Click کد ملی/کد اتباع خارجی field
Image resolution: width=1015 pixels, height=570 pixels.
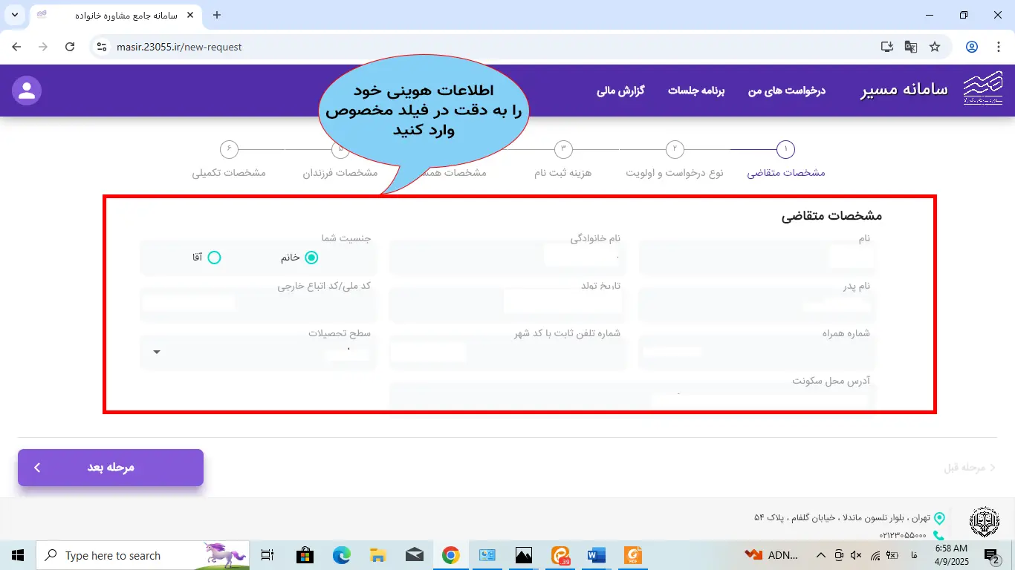tap(258, 305)
